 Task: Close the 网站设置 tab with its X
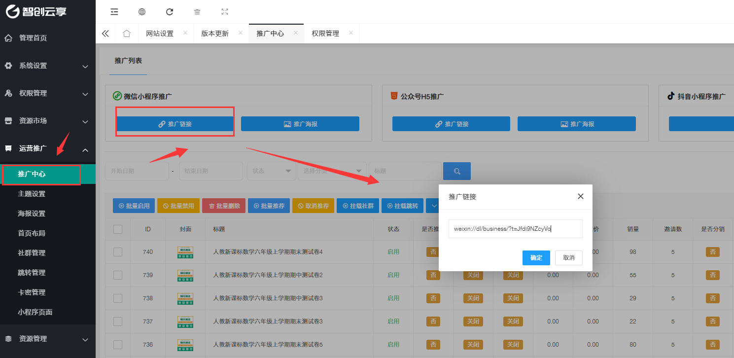pyautogui.click(x=185, y=33)
